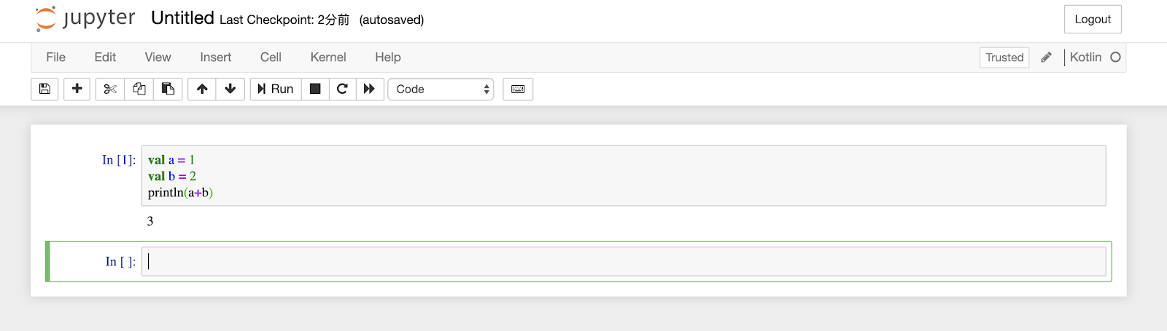Interrupt the kernel with the stop icon
The height and width of the screenshot is (331, 1167).
pos(315,89)
